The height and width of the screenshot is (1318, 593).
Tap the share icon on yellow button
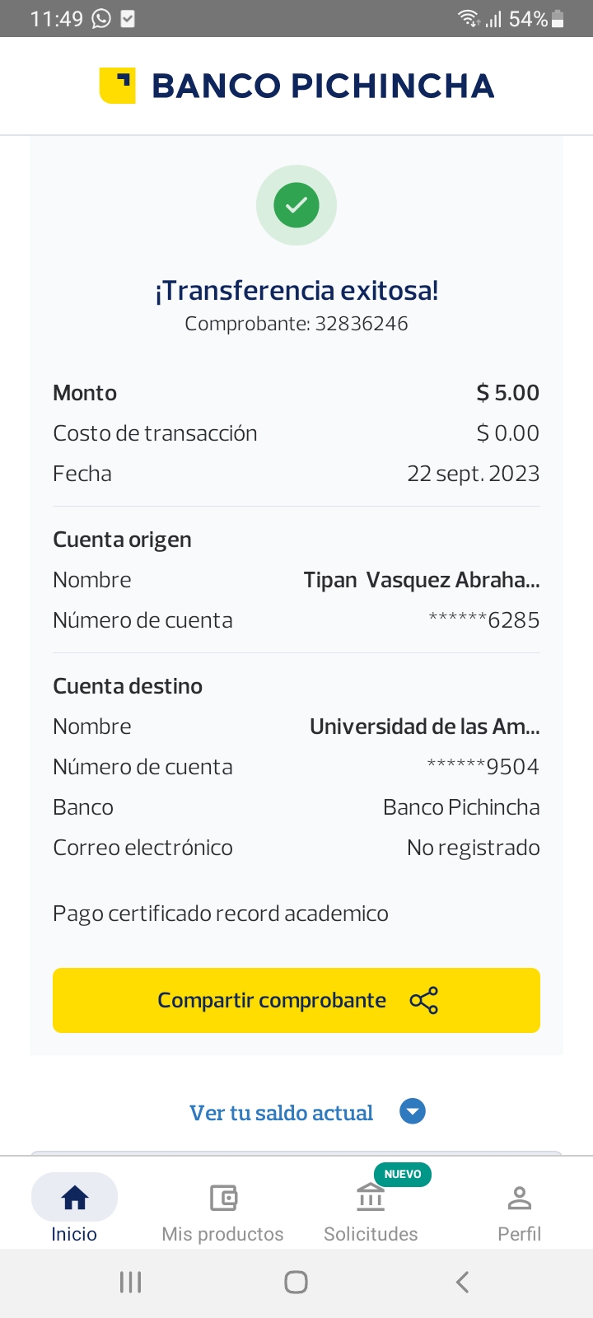tap(423, 1000)
